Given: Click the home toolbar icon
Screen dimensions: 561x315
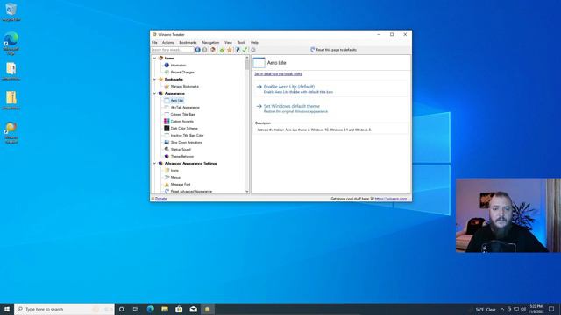Looking at the screenshot, I should click(213, 50).
